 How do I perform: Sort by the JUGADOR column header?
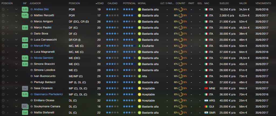pyautogui.click(x=35, y=3)
